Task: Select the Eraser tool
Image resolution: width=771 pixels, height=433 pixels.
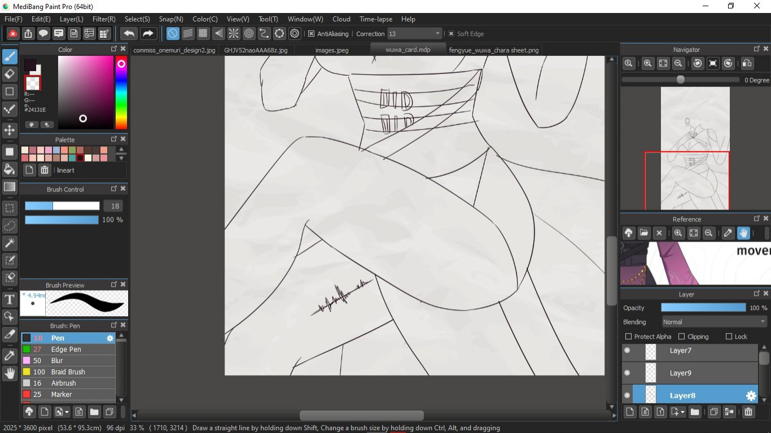Action: [10, 74]
